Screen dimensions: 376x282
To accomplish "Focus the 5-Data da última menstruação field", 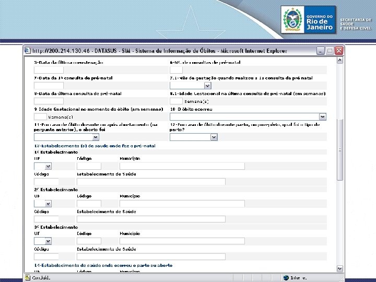I will [49, 70].
